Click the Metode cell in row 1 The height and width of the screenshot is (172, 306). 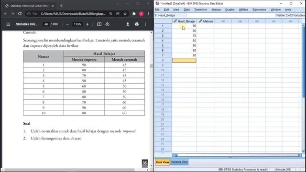(206, 26)
